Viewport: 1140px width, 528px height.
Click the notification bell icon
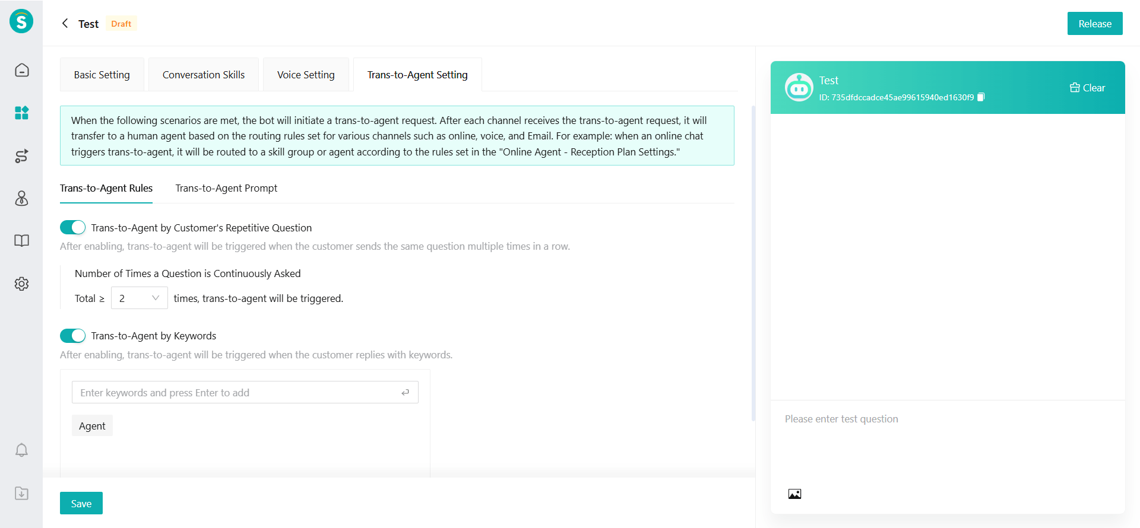coord(21,450)
